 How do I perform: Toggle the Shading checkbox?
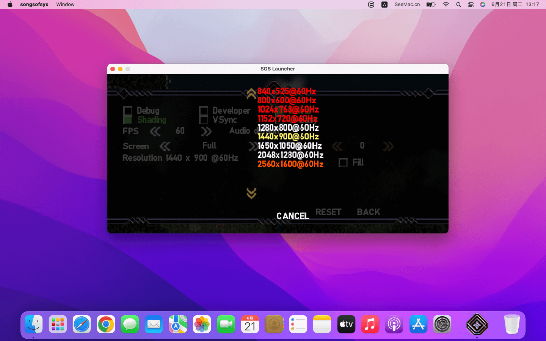(x=128, y=120)
